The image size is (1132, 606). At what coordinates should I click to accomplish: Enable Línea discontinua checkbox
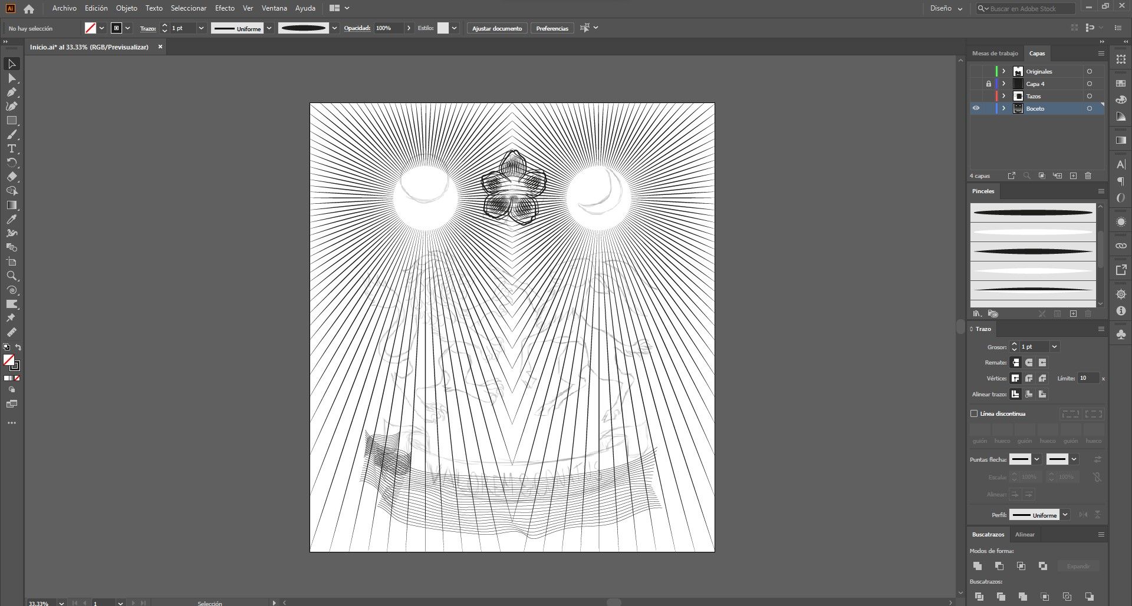coord(974,413)
